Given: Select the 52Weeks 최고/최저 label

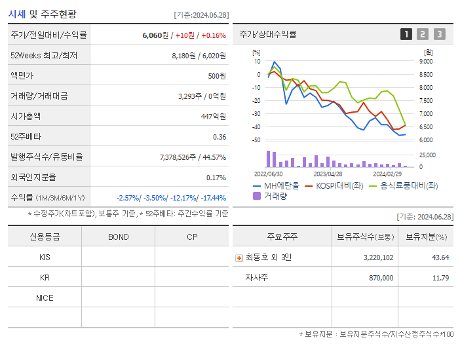Looking at the screenshot, I should click(x=44, y=56).
